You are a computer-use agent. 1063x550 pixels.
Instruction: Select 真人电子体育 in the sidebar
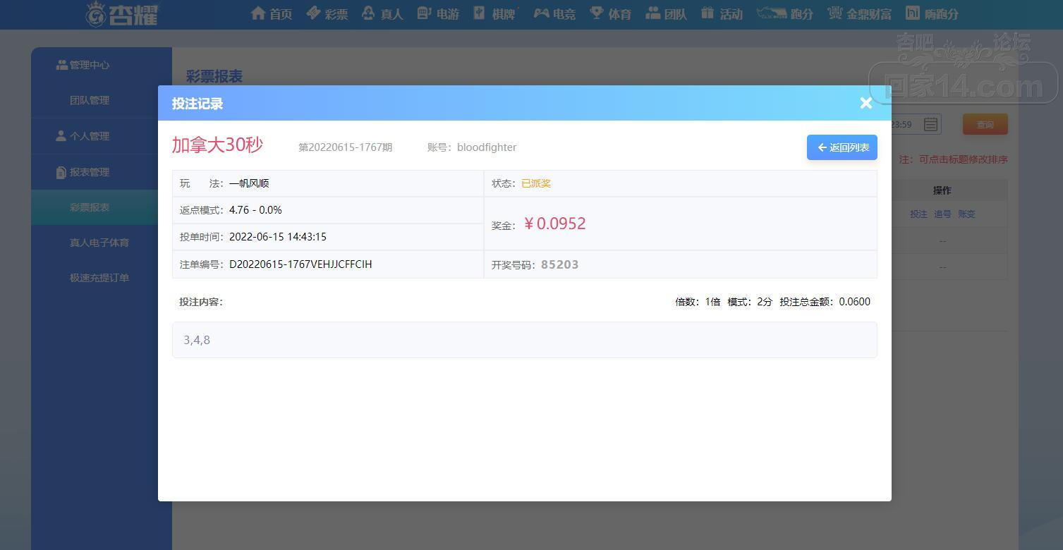click(x=101, y=243)
